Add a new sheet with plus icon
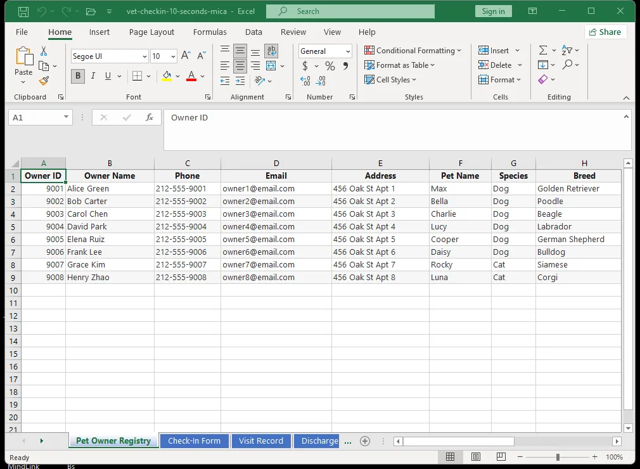Screen dimensions: 640x469 tap(365, 441)
